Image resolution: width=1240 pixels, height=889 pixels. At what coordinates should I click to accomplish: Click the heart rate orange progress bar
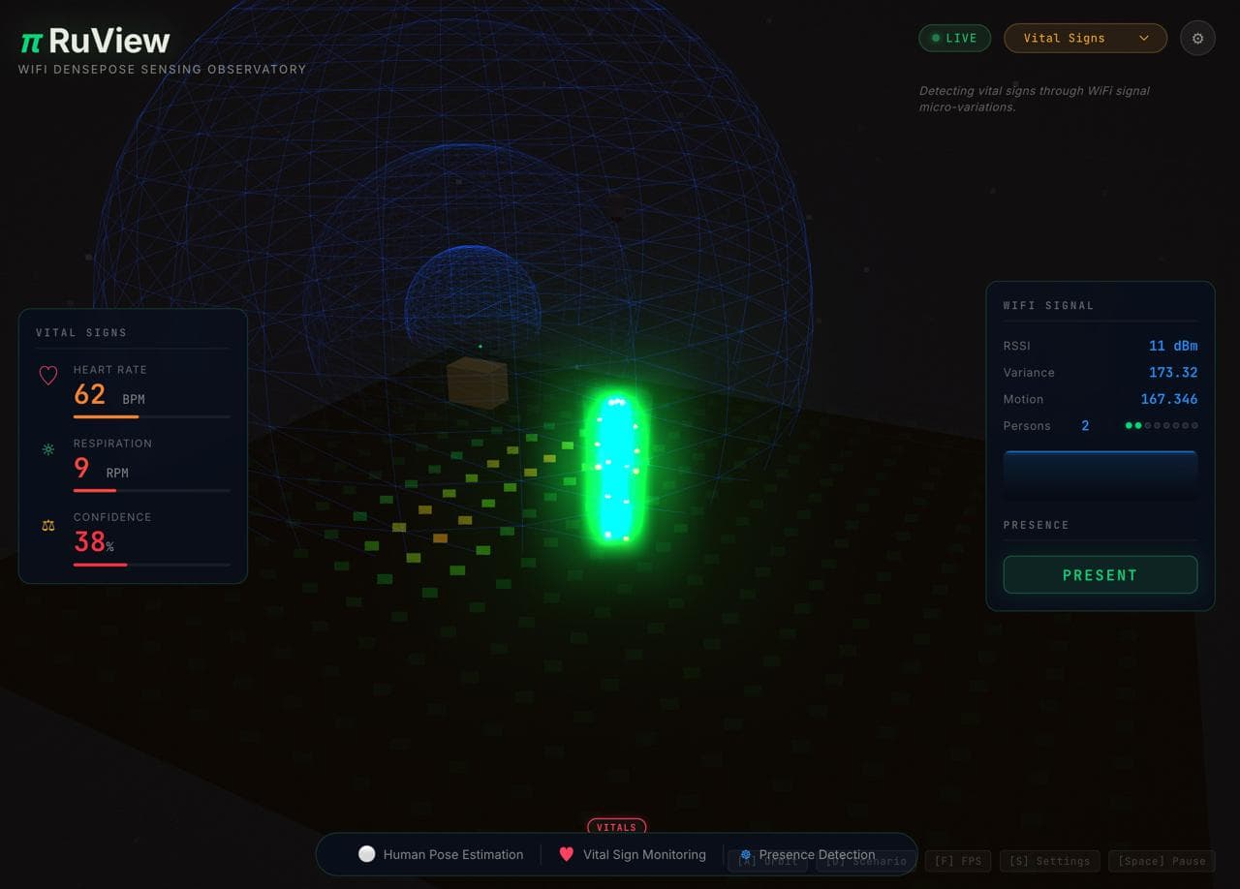click(x=151, y=416)
